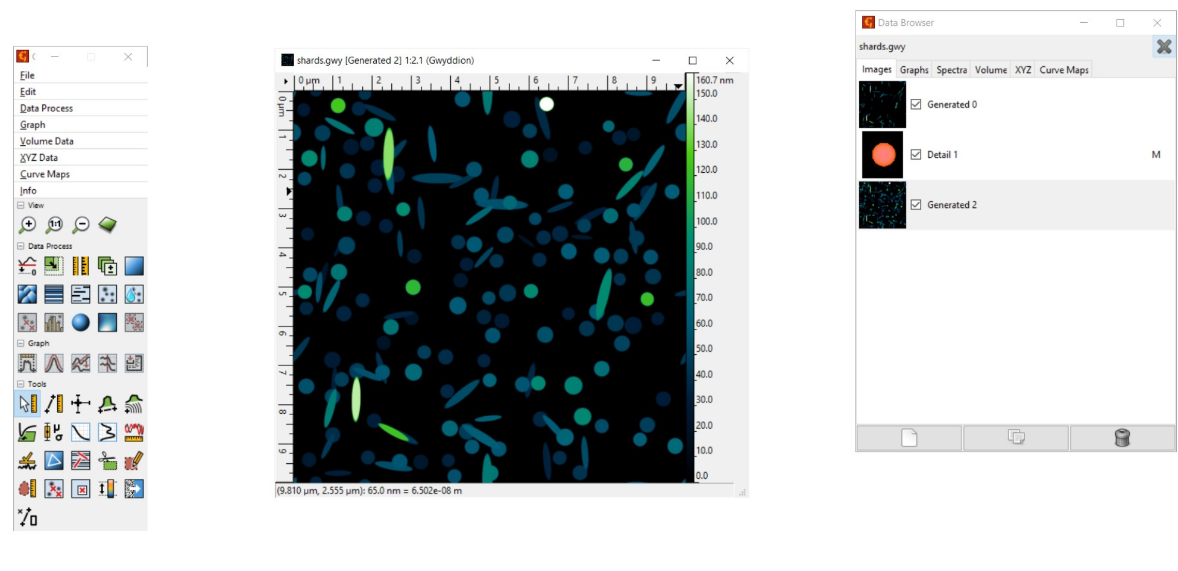Image resolution: width=1178 pixels, height=571 pixels.
Task: Click the Zoom in magnifier icon
Action: point(27,225)
